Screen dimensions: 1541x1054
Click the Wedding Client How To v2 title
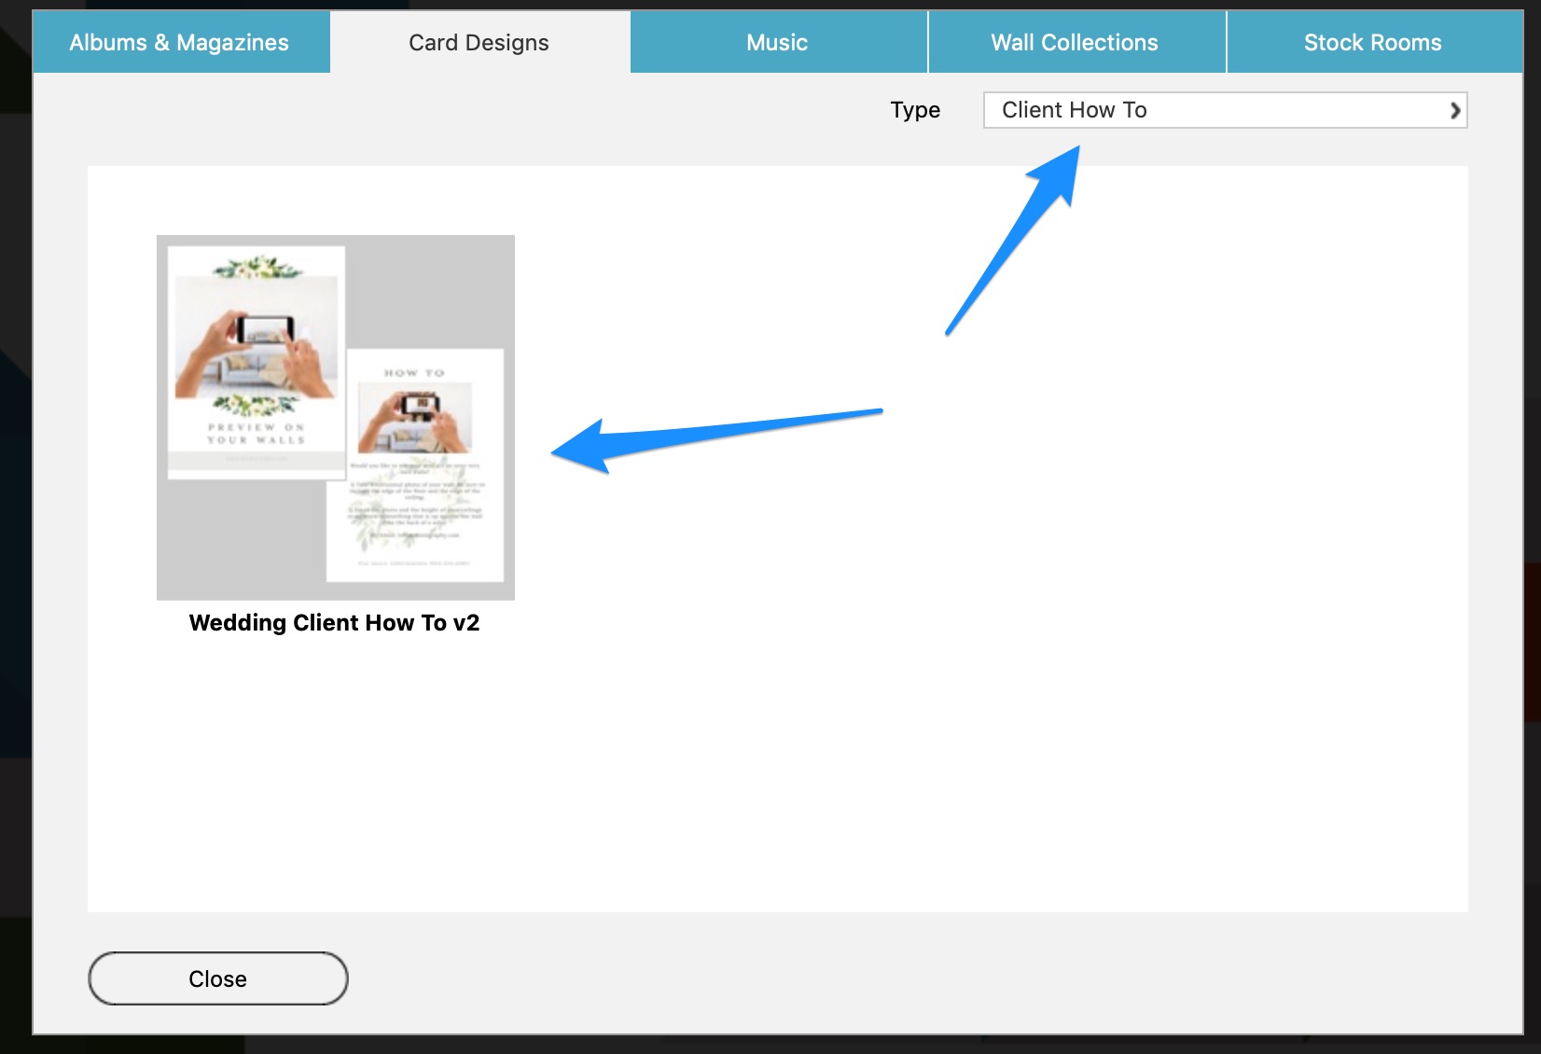(335, 622)
